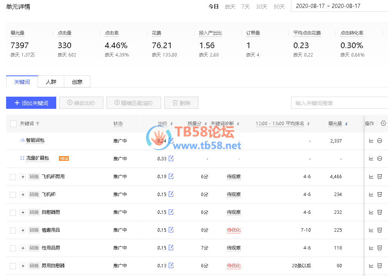Viewport: 388px width, 276px height.
Task: Click delete trash icon for 情趣用品 row
Action: (379, 230)
